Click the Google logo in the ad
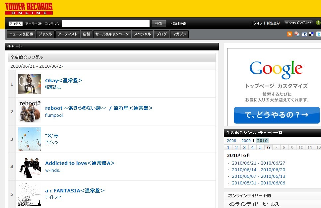Viewport: 321px width, 208px height. [x=276, y=70]
